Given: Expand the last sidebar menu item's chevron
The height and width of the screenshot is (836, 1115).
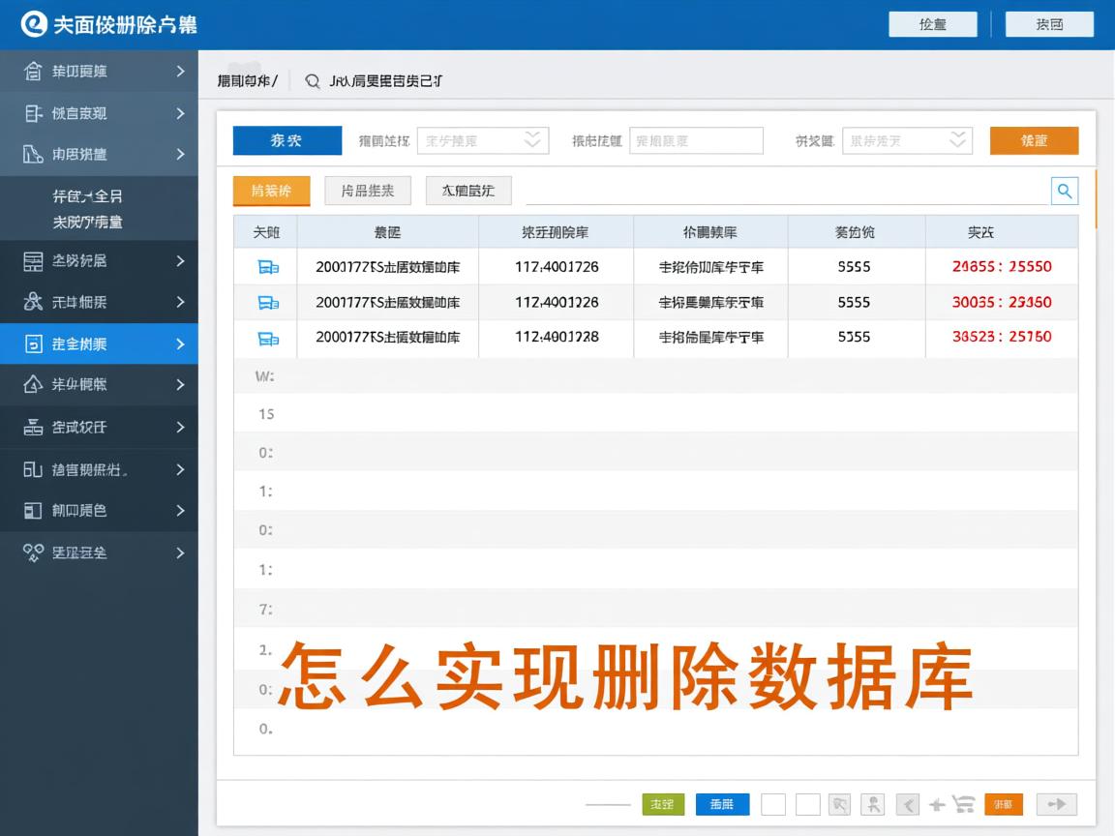Looking at the screenshot, I should 180,552.
